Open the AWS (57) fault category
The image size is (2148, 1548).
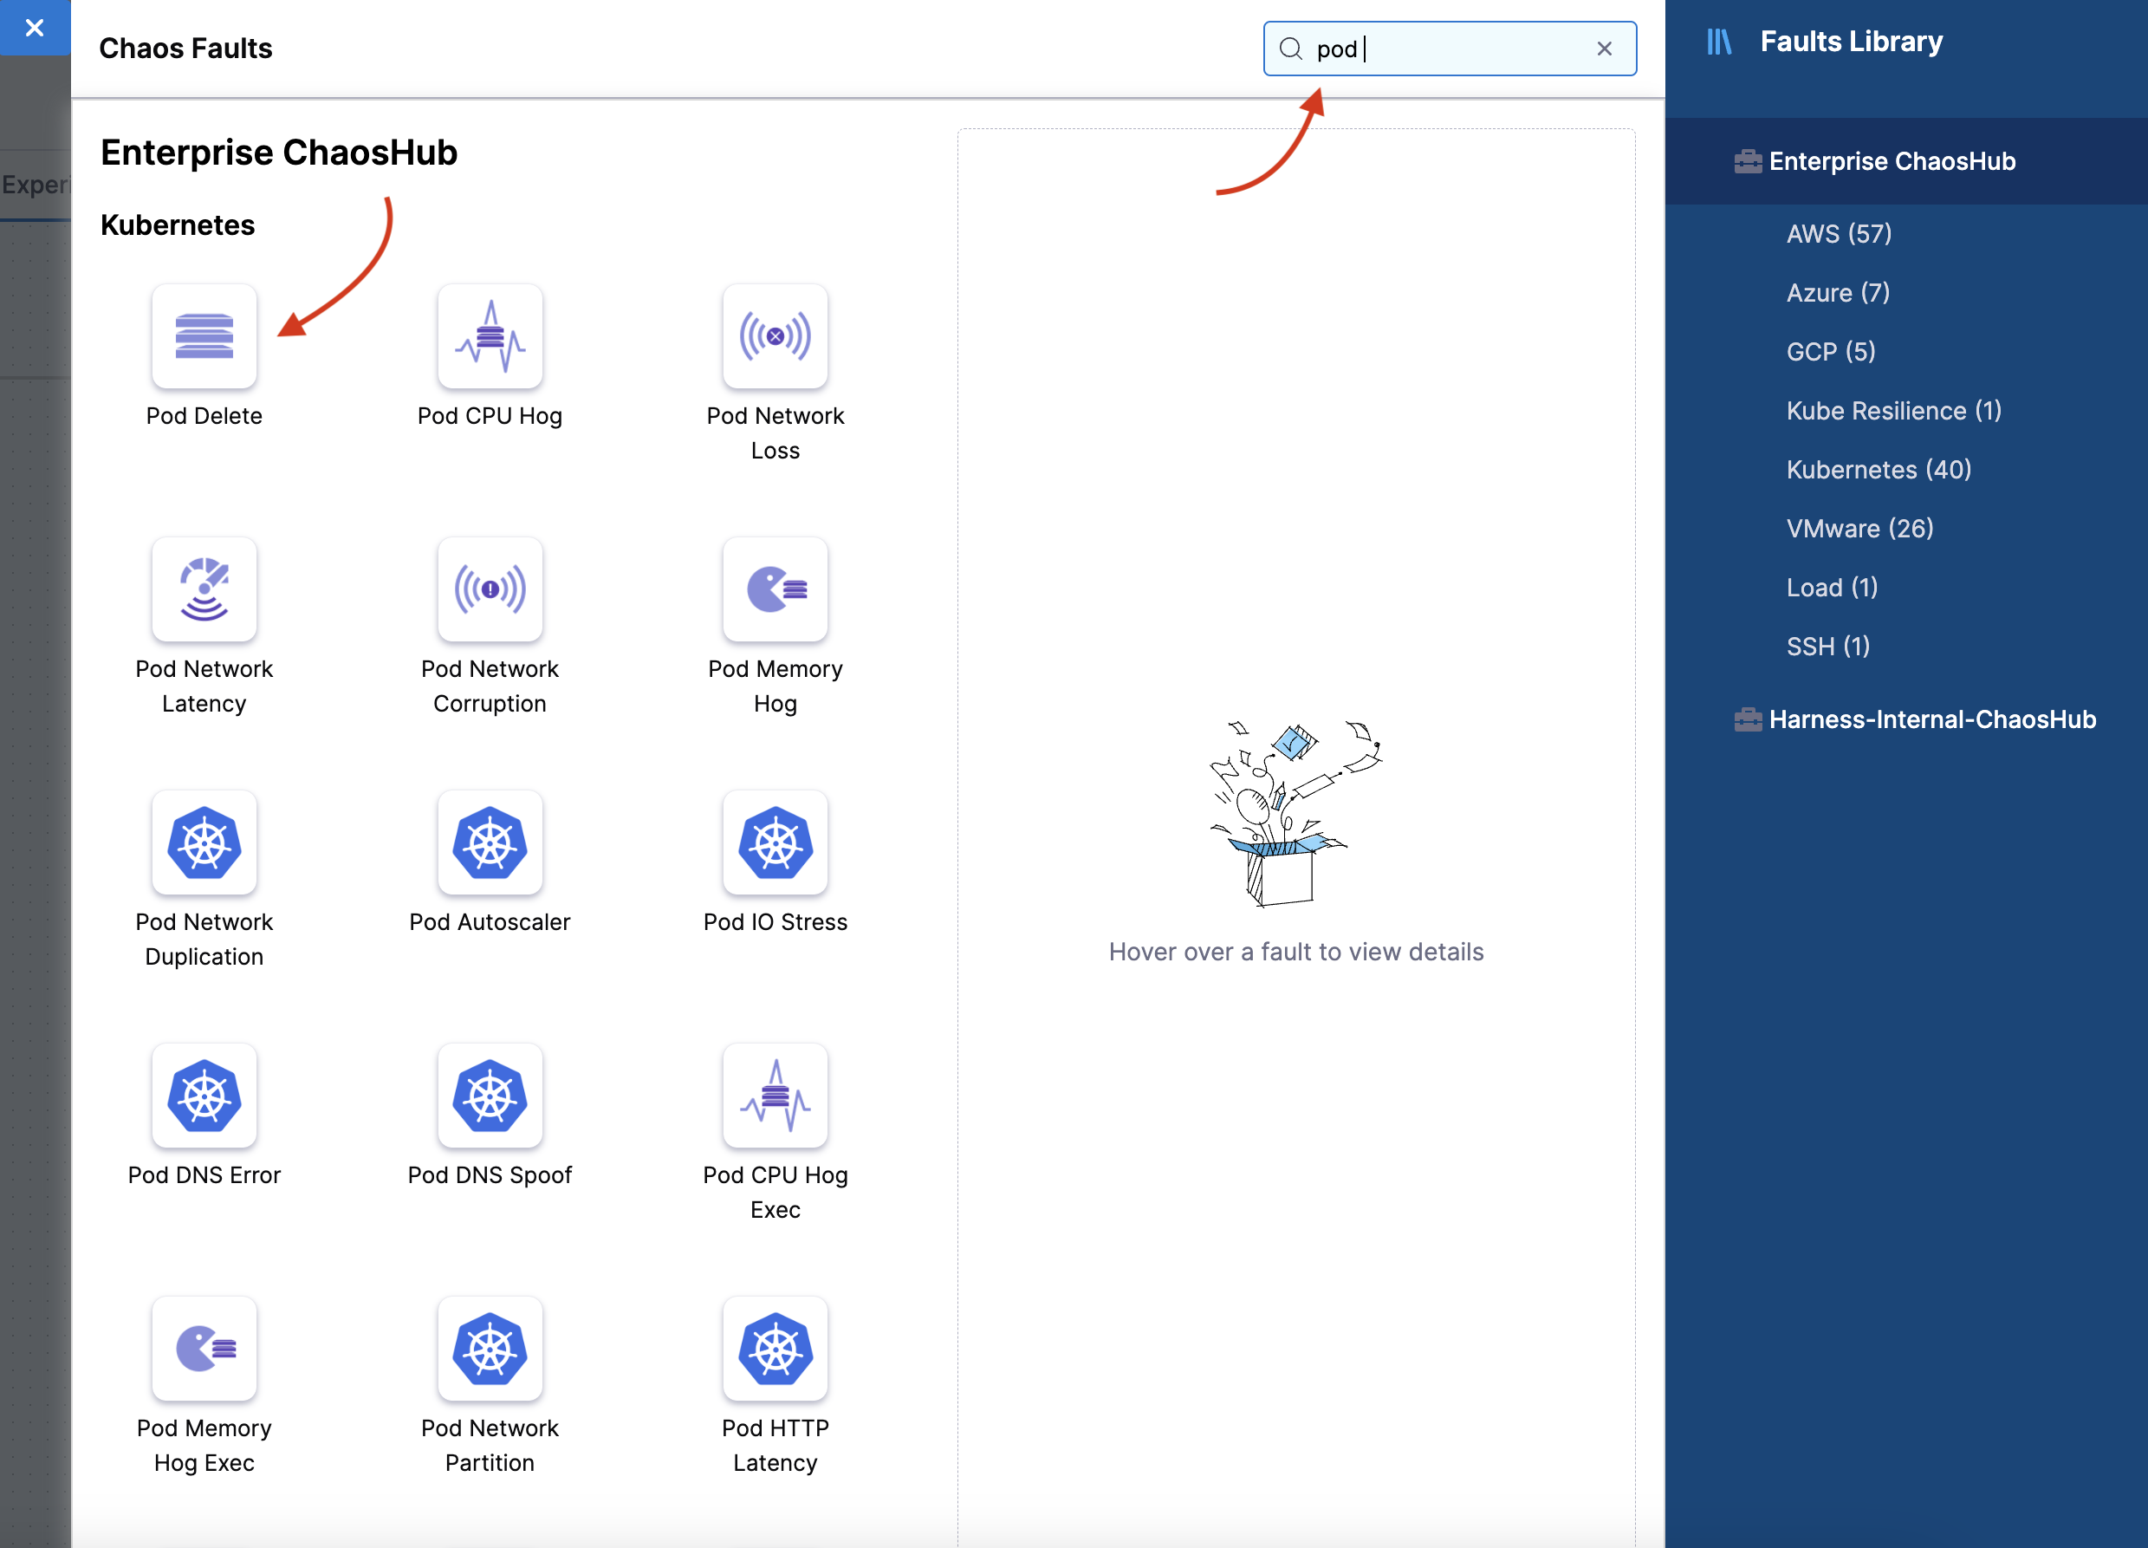tap(1839, 234)
